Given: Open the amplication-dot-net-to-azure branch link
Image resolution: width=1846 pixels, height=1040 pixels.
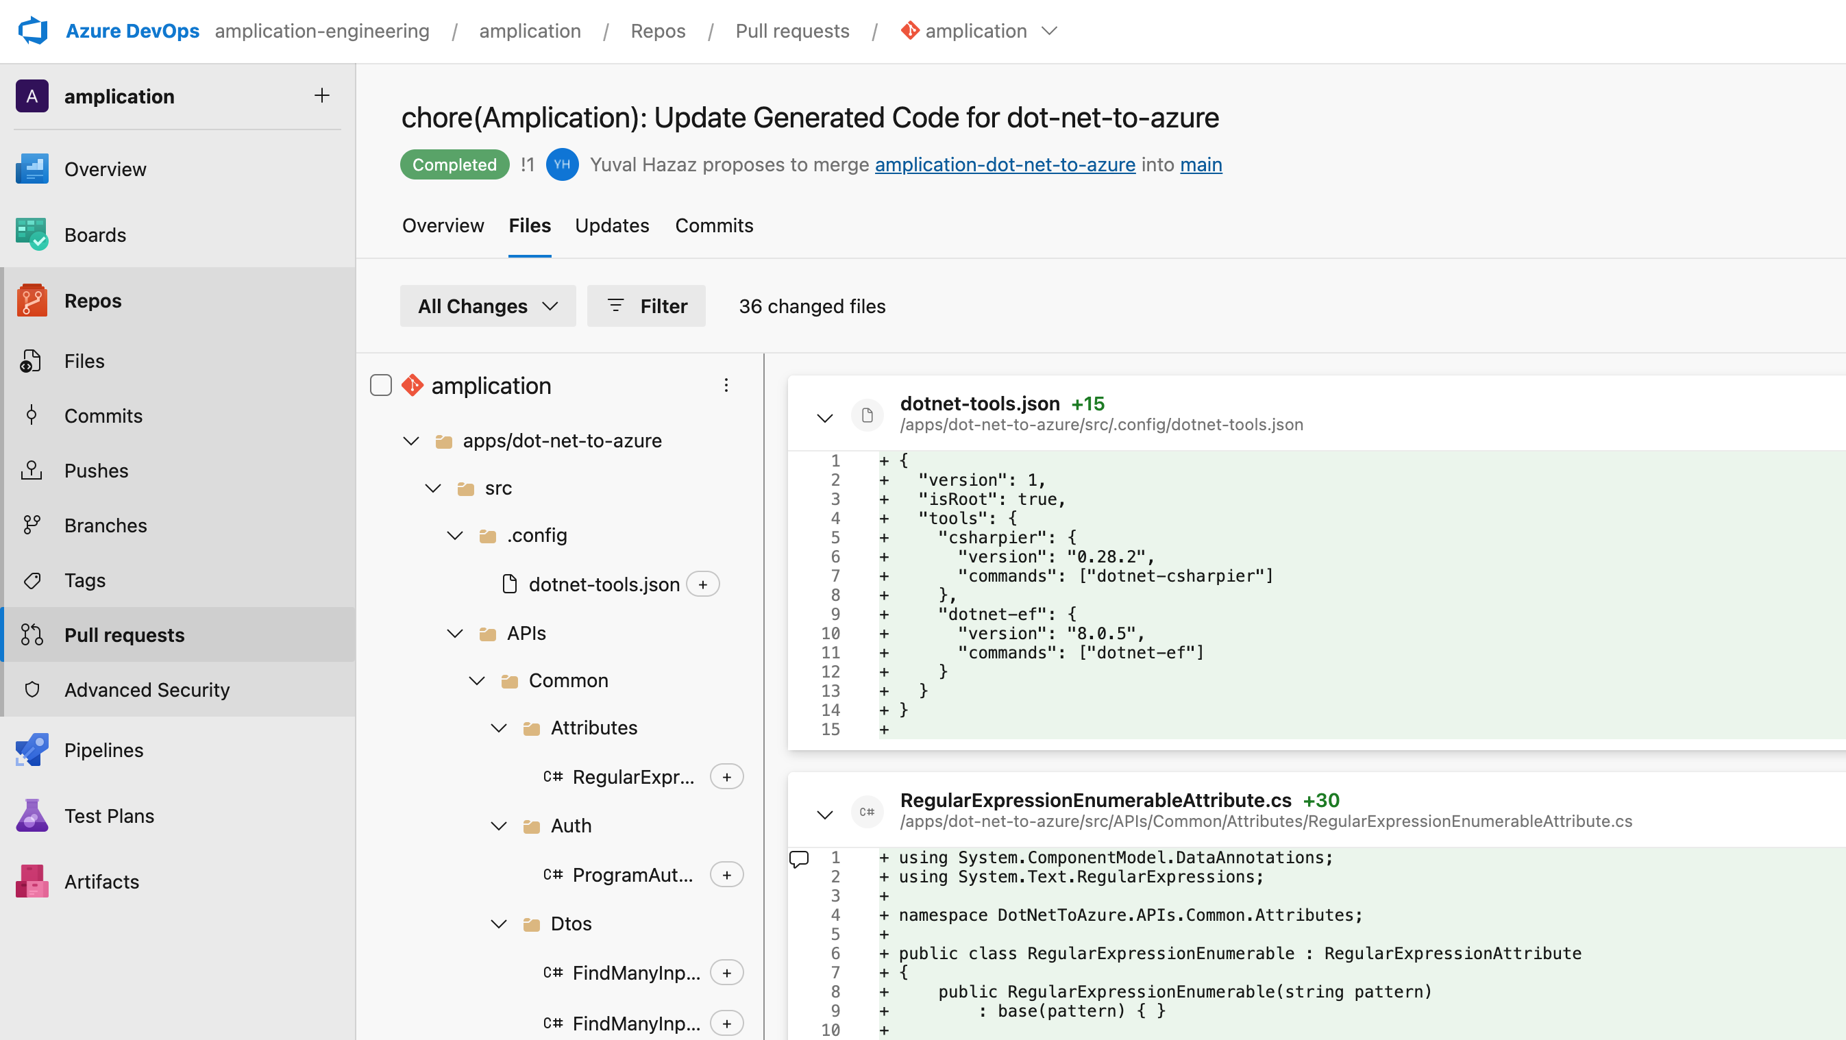Looking at the screenshot, I should click(x=1005, y=164).
